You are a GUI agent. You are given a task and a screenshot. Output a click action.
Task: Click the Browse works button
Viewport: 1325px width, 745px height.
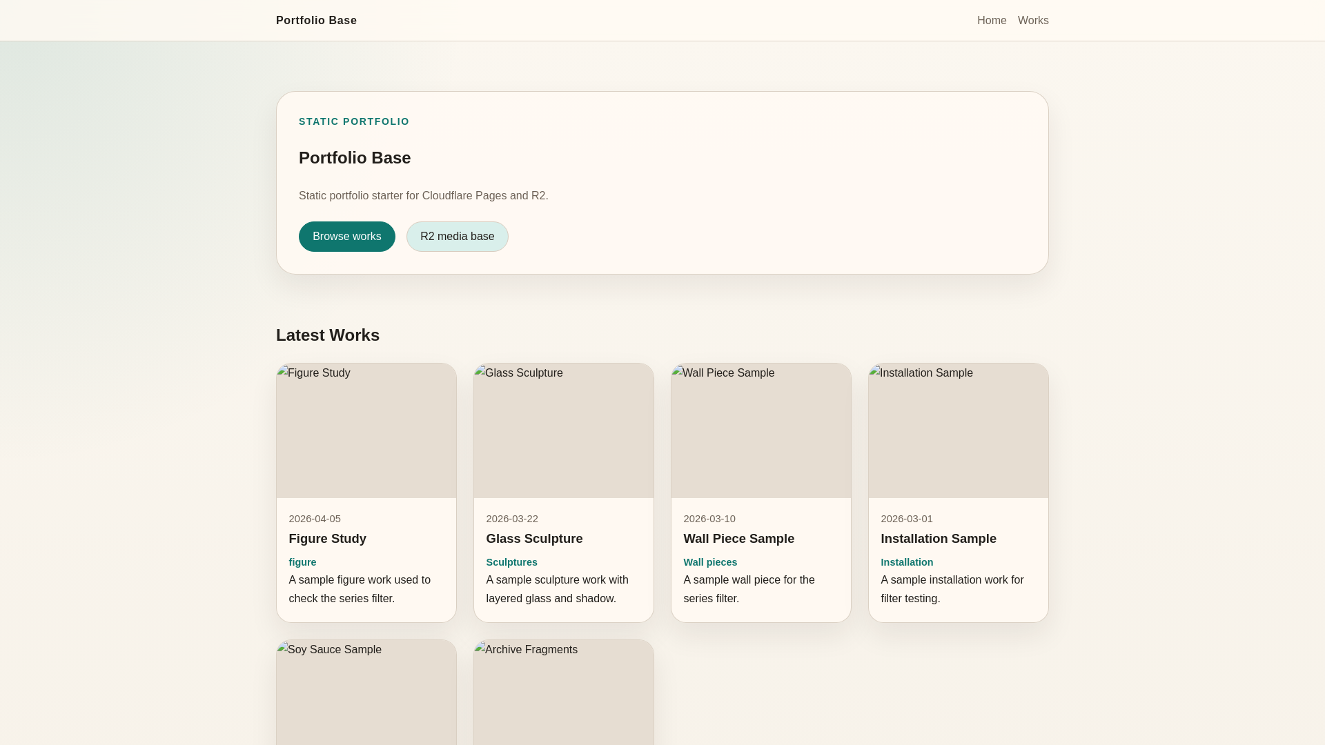(x=347, y=237)
